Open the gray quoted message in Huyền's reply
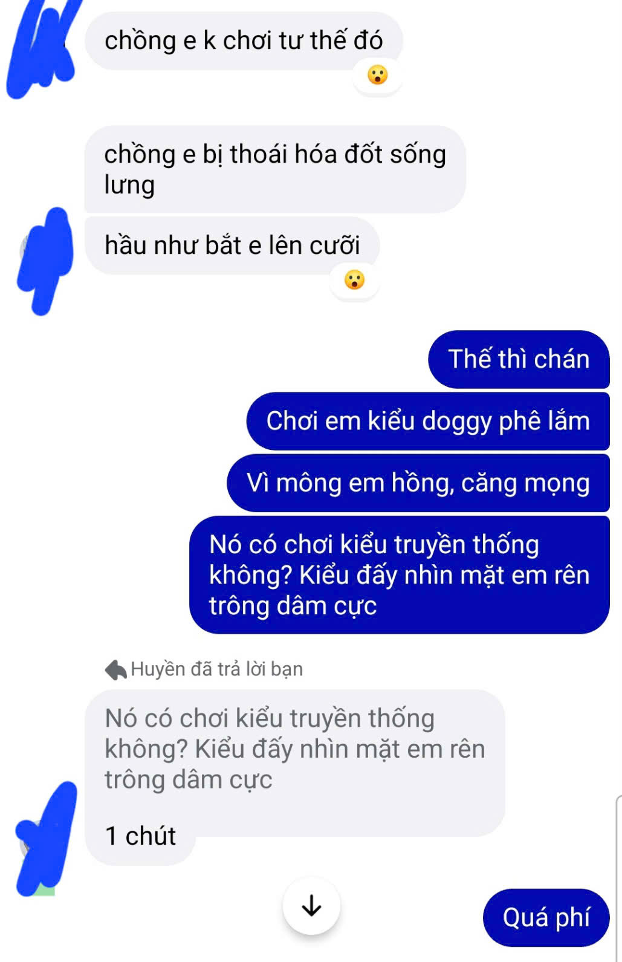622x962 pixels. (295, 749)
